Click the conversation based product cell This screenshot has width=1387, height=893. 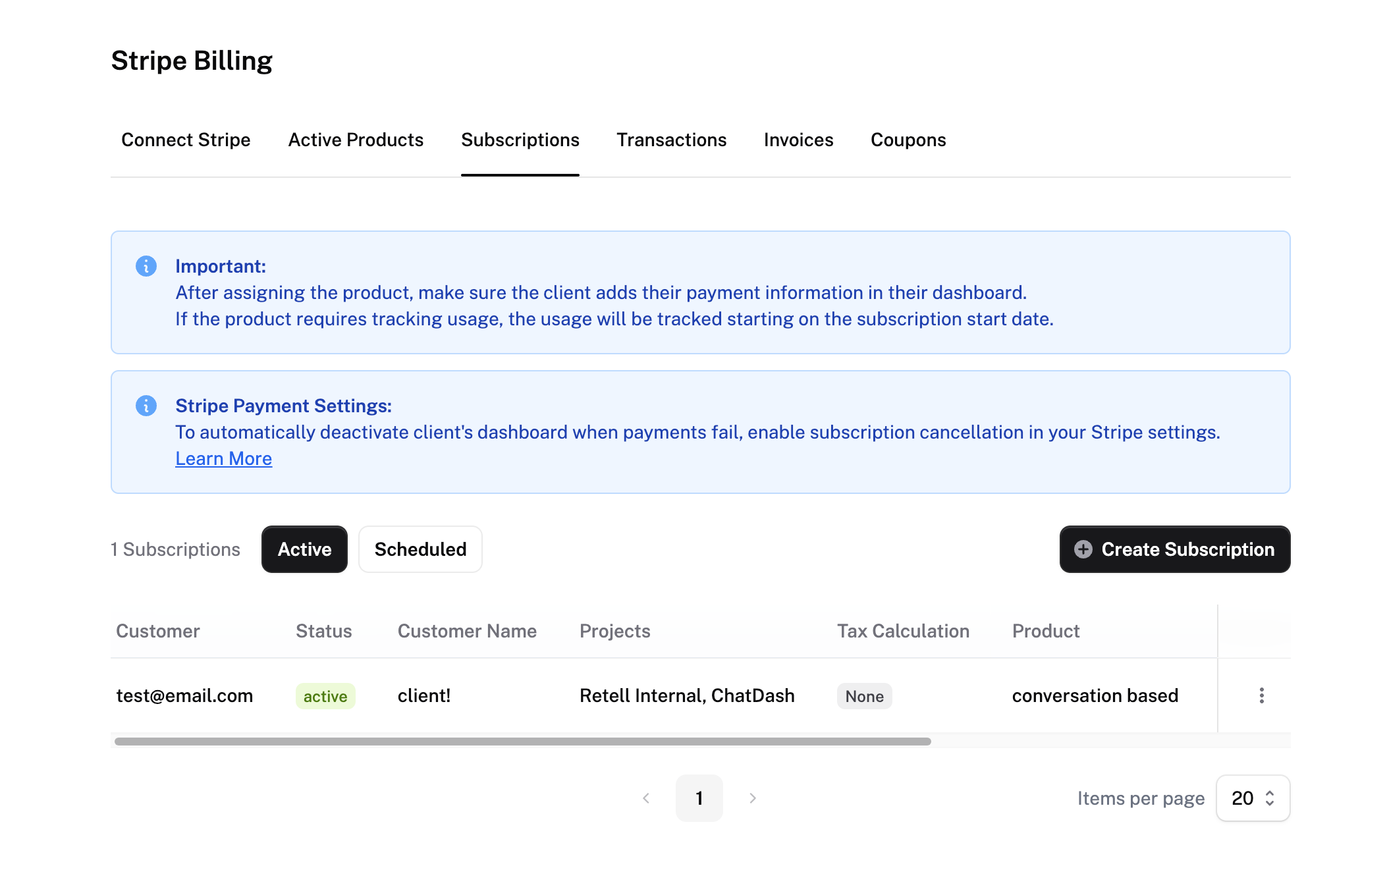1095,695
